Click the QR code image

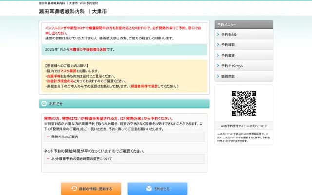tap(244, 104)
